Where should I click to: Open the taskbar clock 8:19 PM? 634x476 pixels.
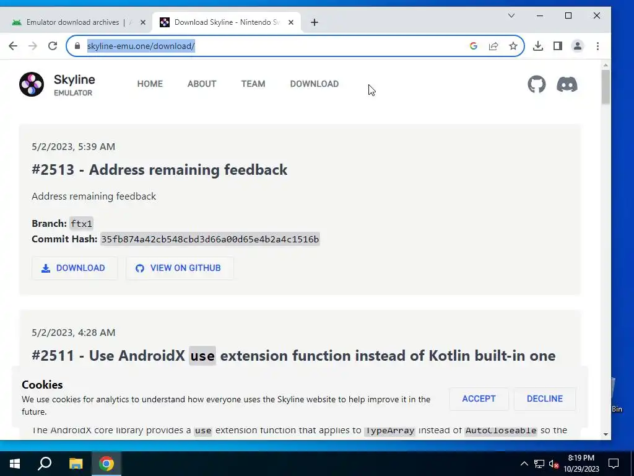pyautogui.click(x=581, y=464)
